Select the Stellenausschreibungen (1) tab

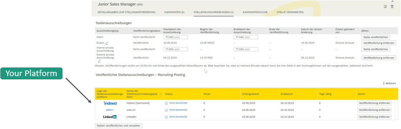(214, 12)
